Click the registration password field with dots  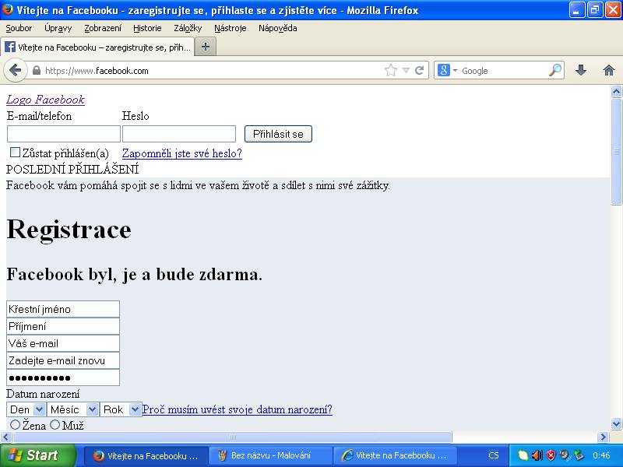tap(63, 377)
